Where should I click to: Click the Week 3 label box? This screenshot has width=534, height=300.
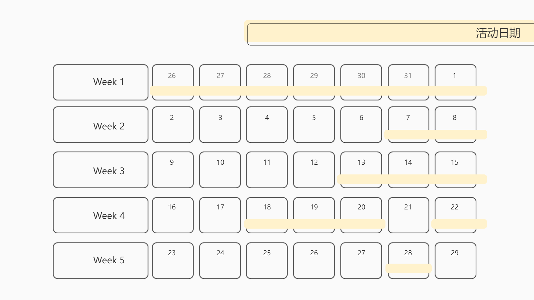pyautogui.click(x=100, y=170)
